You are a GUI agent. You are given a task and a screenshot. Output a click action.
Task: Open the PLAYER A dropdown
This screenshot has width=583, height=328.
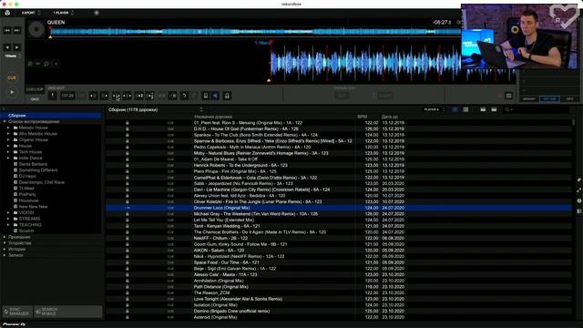point(434,109)
